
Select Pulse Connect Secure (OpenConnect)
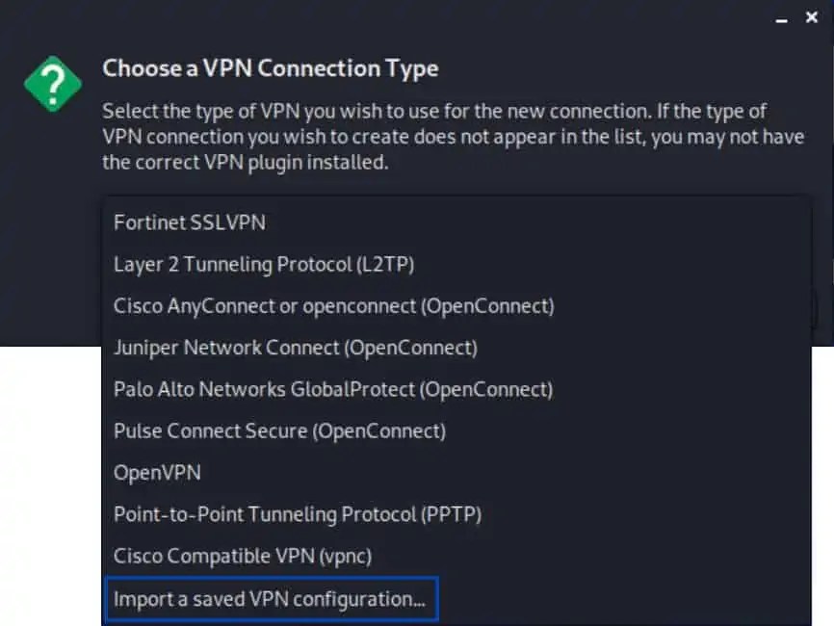[281, 430]
